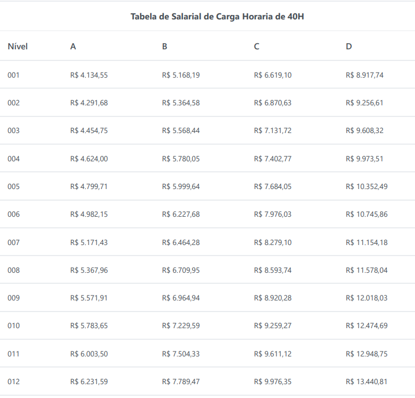Click the value 'R$ 6.464,28'
The width and height of the screenshot is (415, 398).
[x=181, y=242]
